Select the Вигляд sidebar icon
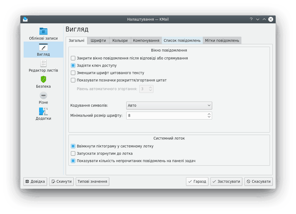Viewport: 296px width, 214px height. pyautogui.click(x=43, y=47)
